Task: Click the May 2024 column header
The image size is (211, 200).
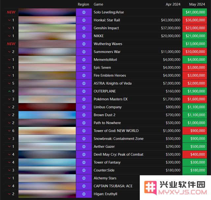Action: tap(197, 4)
